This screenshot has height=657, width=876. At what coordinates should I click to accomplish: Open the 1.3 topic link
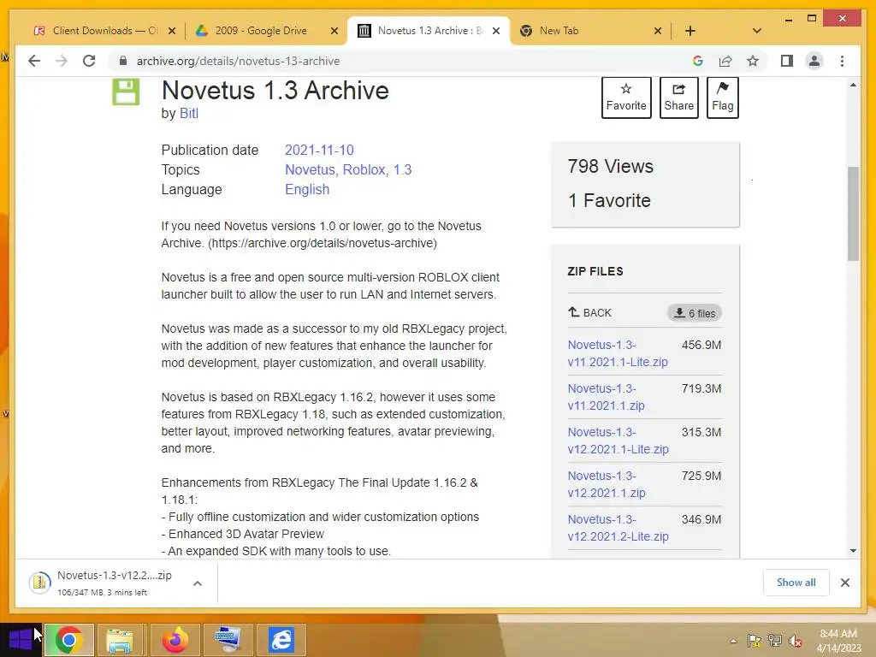click(402, 170)
